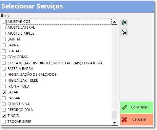Image resolution: width=157 pixels, height=130 pixels.
Task: Tick the BAINHA checkbox
Action: click(x=4, y=39)
